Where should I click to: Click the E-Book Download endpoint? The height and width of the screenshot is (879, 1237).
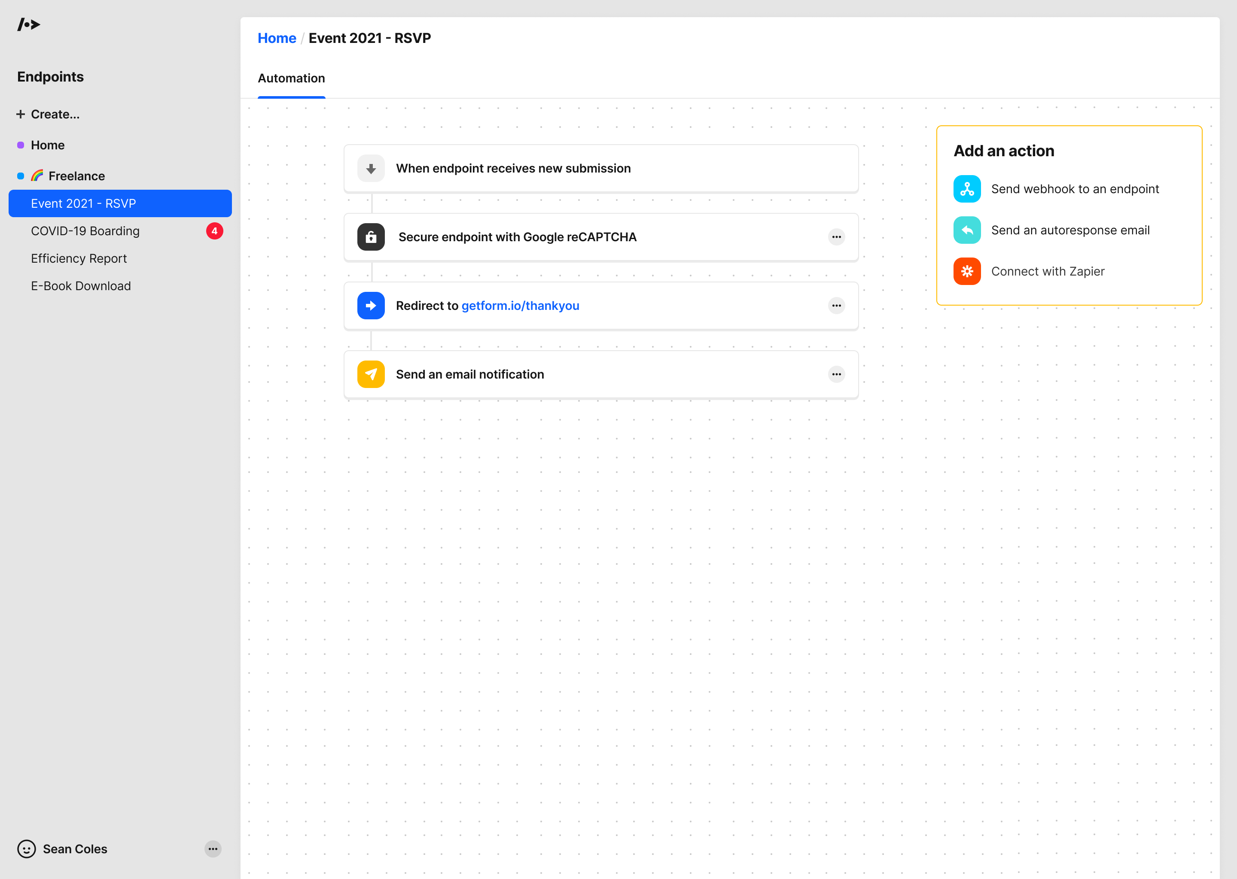[81, 285]
